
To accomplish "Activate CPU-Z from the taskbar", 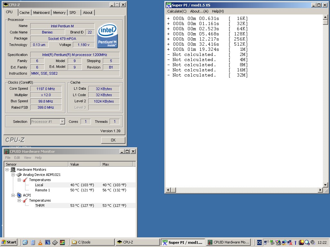I will [137, 242].
